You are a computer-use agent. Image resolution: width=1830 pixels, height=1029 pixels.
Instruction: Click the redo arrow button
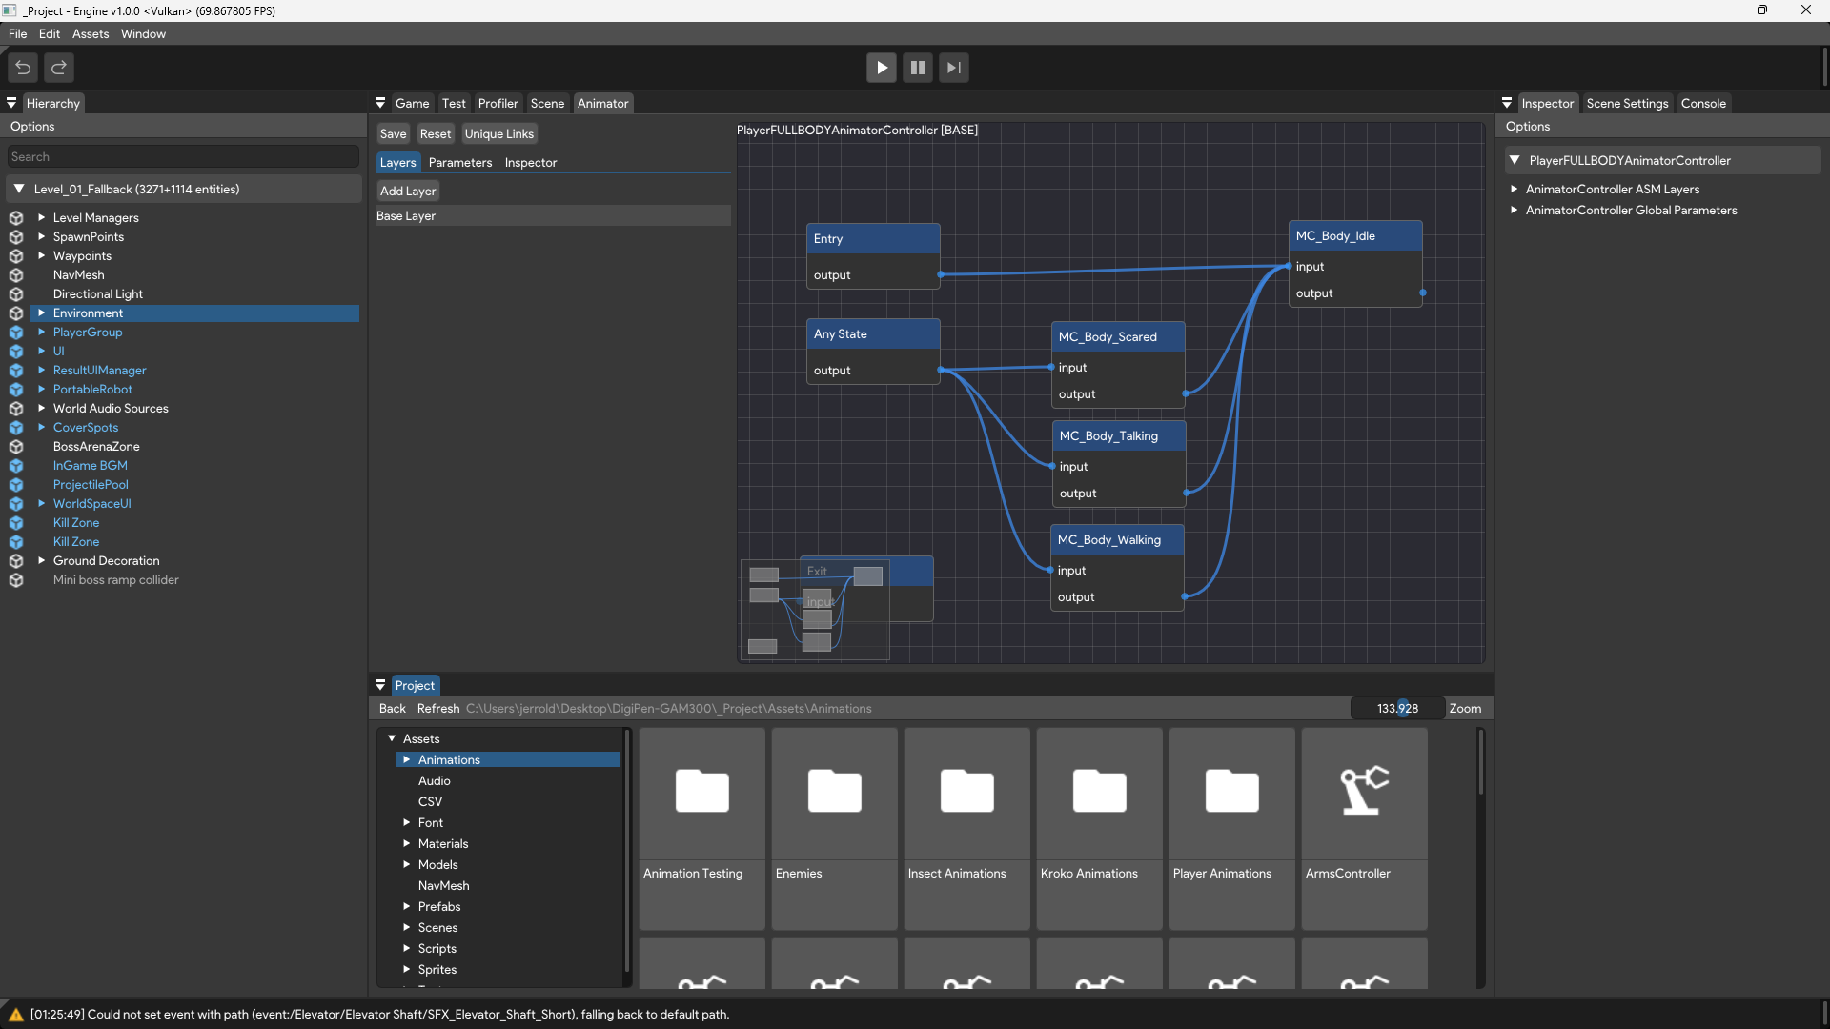[59, 68]
